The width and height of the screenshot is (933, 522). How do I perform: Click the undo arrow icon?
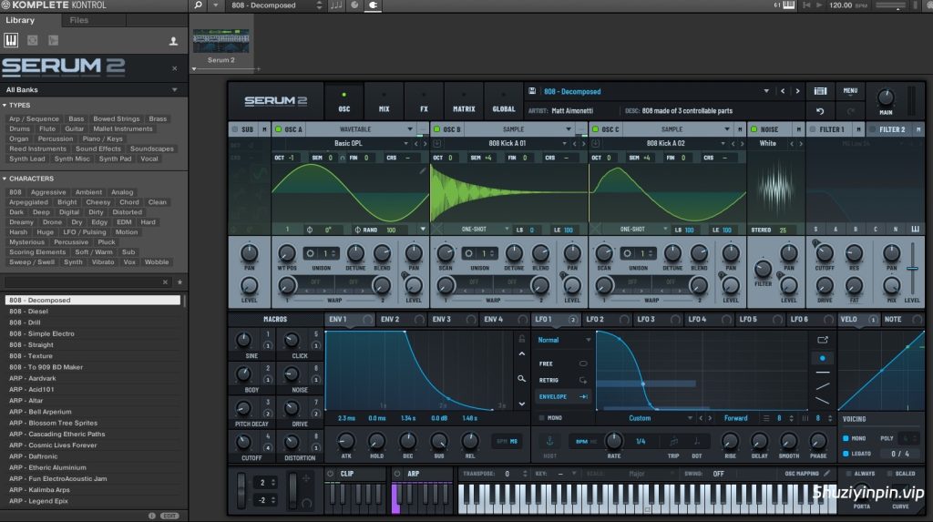820,111
